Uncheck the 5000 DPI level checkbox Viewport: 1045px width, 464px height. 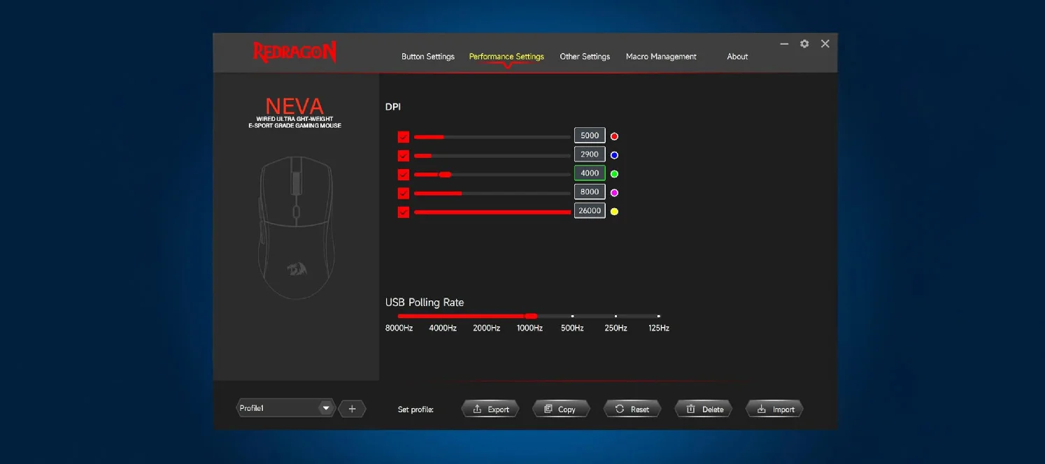coord(403,137)
